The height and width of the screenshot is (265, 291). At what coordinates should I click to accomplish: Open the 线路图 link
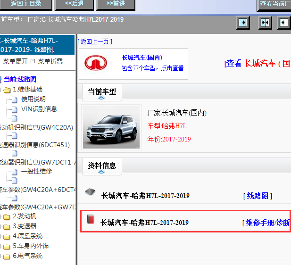tap(258, 196)
